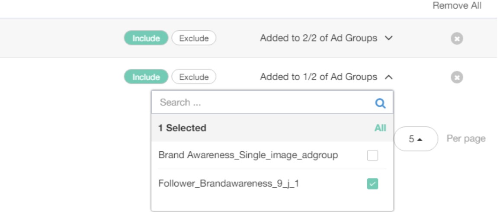Image resolution: width=500 pixels, height=212 pixels.
Task: Uncheck the Follower_Brandawareness_9_j_1 checkbox
Action: (x=372, y=184)
